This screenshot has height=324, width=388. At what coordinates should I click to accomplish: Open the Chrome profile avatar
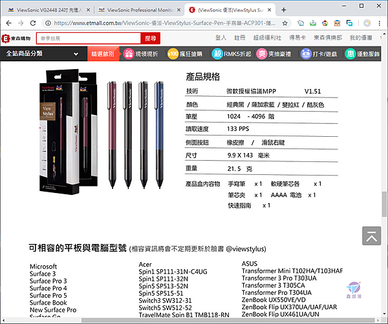tap(367, 23)
